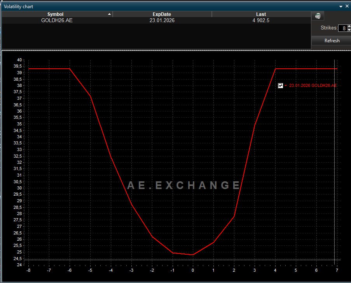This screenshot has height=283, width=351.
Task: Toggle the 23.01.2026 GOLDH26.AE series checkbox
Action: [x=281, y=85]
